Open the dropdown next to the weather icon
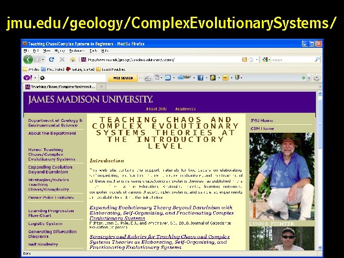Image resolution: width=344 pixels, height=258 pixels. 194,78
